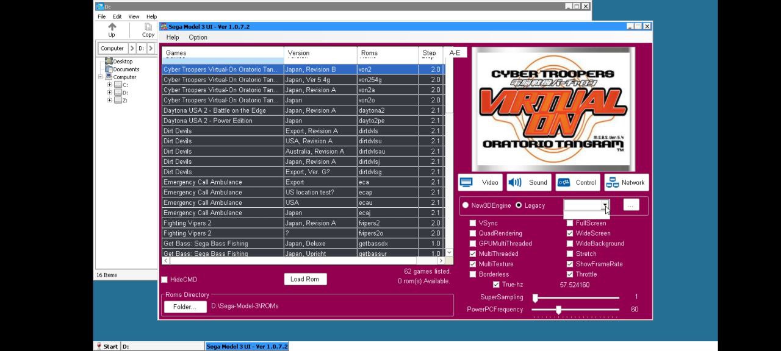This screenshot has height=351, width=781.
Task: Click the Virtual On Oratorio Tangram artwork
Action: coord(553,109)
